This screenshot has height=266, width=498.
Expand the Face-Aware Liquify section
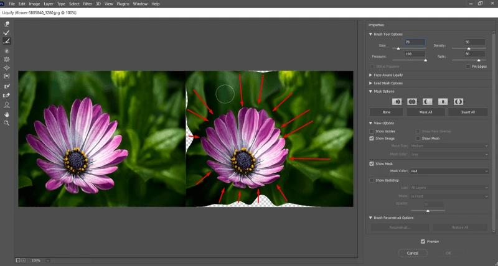[x=370, y=75]
